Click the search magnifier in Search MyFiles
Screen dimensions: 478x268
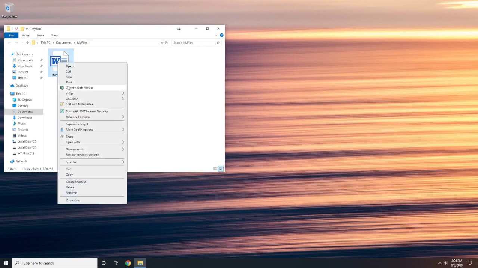click(x=218, y=42)
